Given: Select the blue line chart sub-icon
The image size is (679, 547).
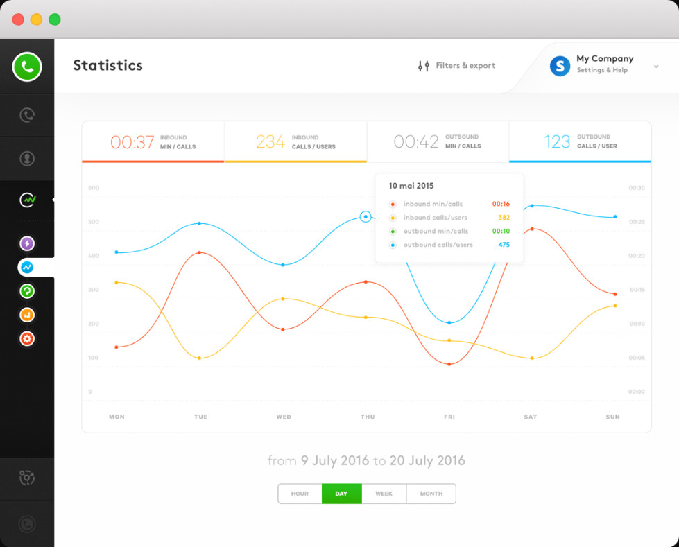Looking at the screenshot, I should pos(27,268).
